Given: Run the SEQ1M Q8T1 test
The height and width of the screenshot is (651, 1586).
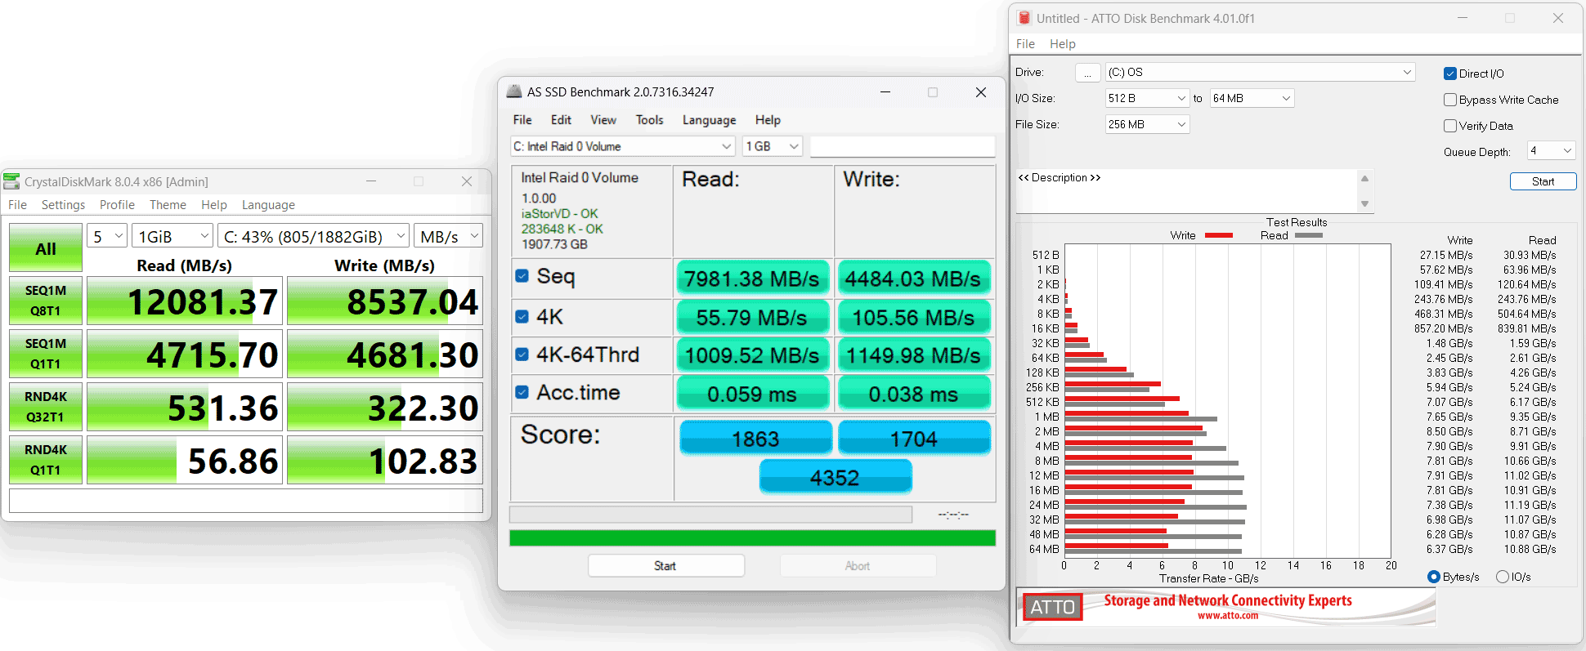Looking at the screenshot, I should [x=46, y=301].
